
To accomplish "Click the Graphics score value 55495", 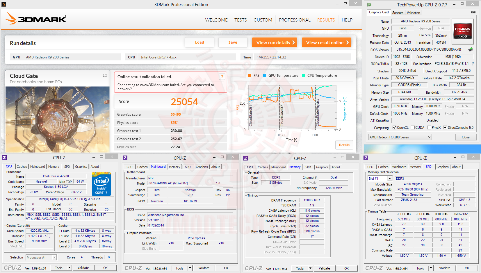I will [176, 115].
